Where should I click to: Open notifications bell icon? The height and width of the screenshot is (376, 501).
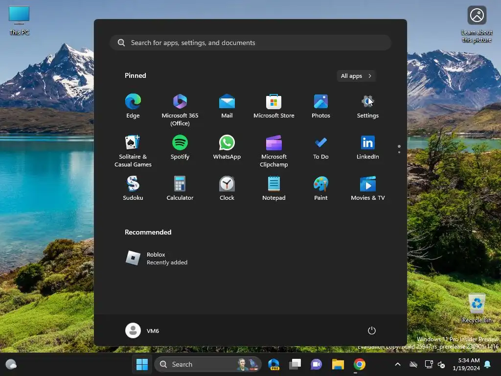tap(488, 364)
